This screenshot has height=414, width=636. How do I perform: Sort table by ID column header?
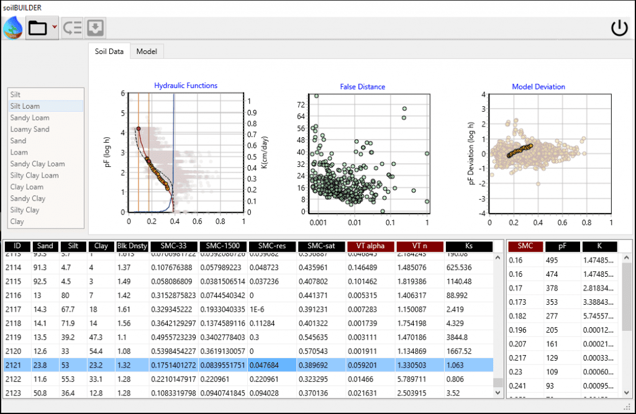[x=17, y=246]
